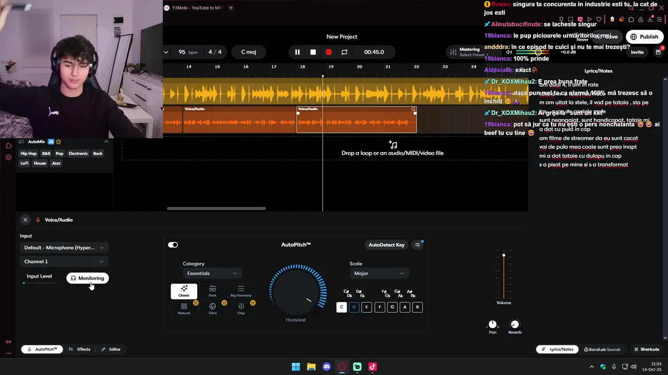Click the Pan knob

click(x=493, y=324)
